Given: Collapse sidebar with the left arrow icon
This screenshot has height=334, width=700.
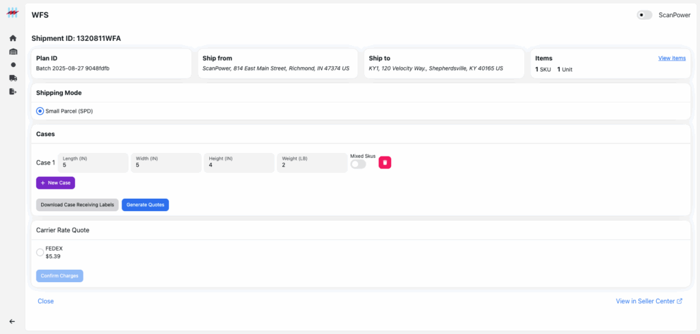Looking at the screenshot, I should tap(12, 321).
